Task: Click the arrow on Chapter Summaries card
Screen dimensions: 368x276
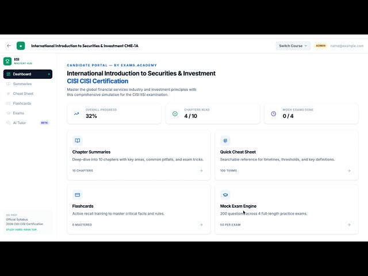Action: tap(201, 171)
